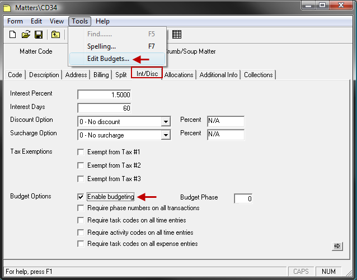
Task: Expand the Surcharge Option dropdown
Action: [166, 135]
